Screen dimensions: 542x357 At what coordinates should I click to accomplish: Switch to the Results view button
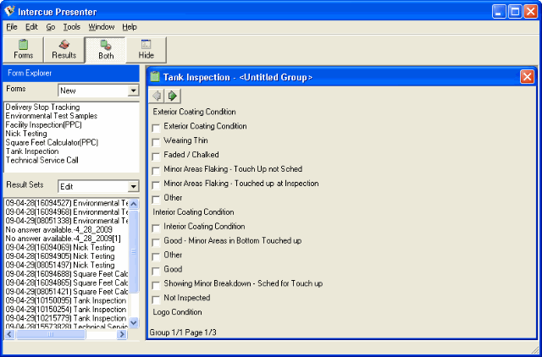pyautogui.click(x=64, y=50)
